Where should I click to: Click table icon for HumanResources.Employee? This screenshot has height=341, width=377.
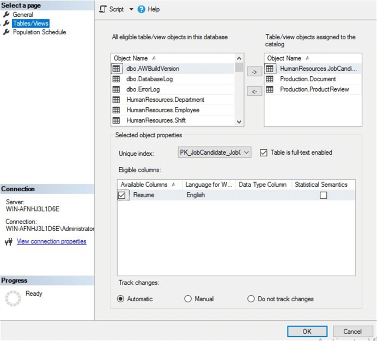[116, 110]
